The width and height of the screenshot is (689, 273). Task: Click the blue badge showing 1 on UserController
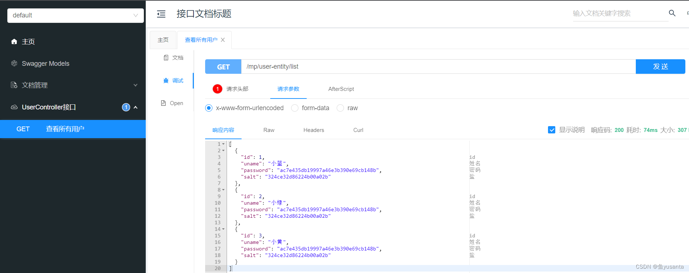click(126, 107)
